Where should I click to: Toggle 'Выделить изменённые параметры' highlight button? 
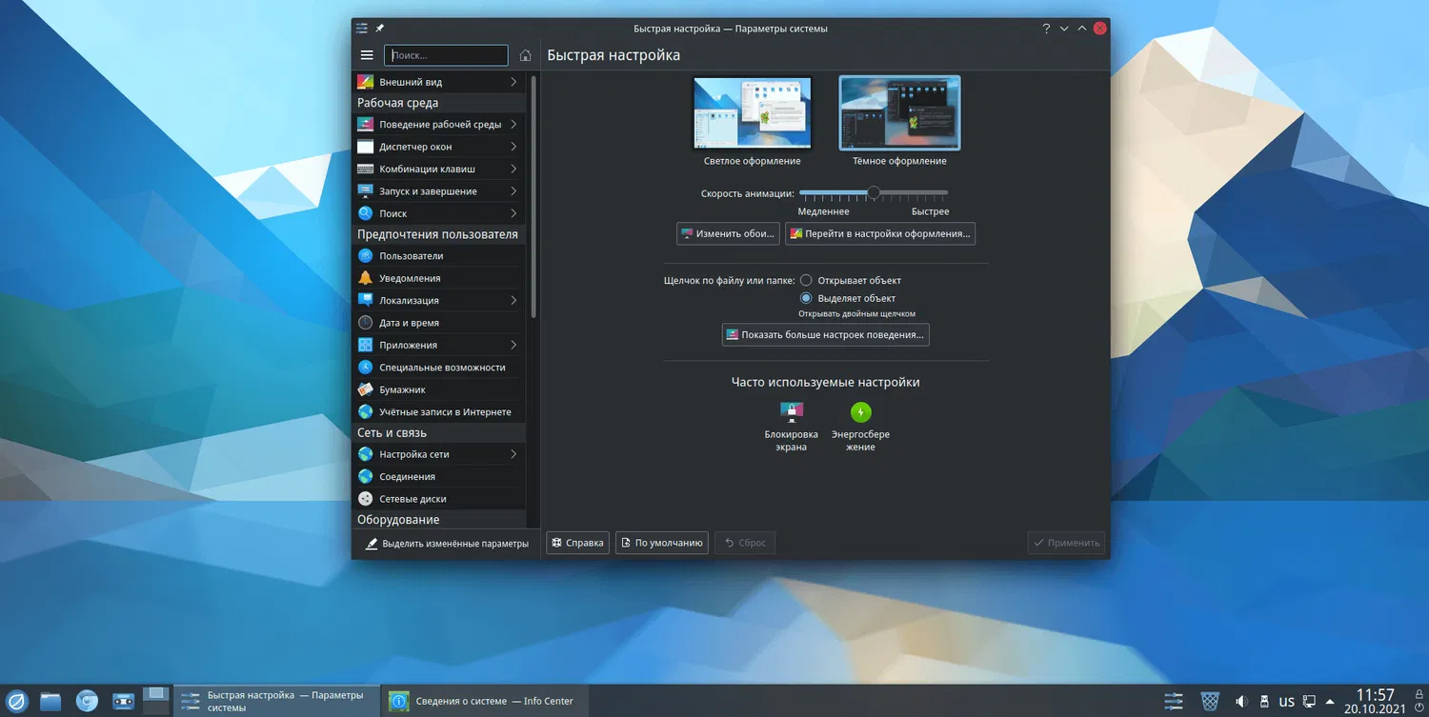click(447, 544)
